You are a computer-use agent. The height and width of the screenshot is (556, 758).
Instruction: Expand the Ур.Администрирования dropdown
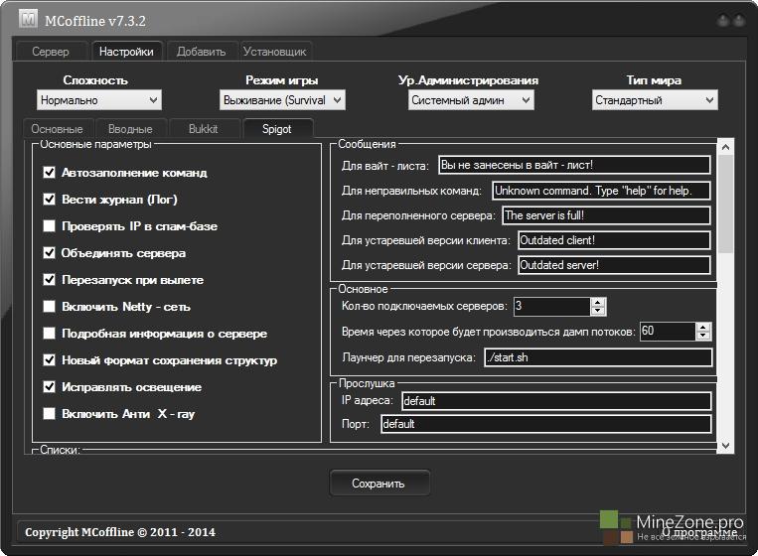(x=471, y=100)
